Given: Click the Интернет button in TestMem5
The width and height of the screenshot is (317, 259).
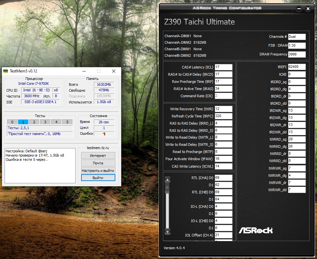Looking at the screenshot, I should point(98,156).
